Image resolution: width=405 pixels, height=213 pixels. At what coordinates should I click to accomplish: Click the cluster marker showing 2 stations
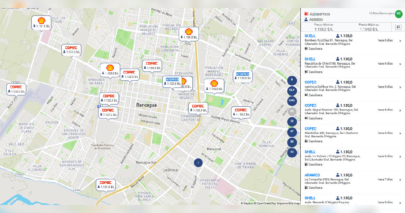[x=198, y=163]
